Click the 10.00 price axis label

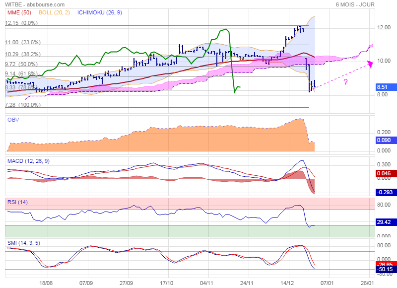pos(384,61)
